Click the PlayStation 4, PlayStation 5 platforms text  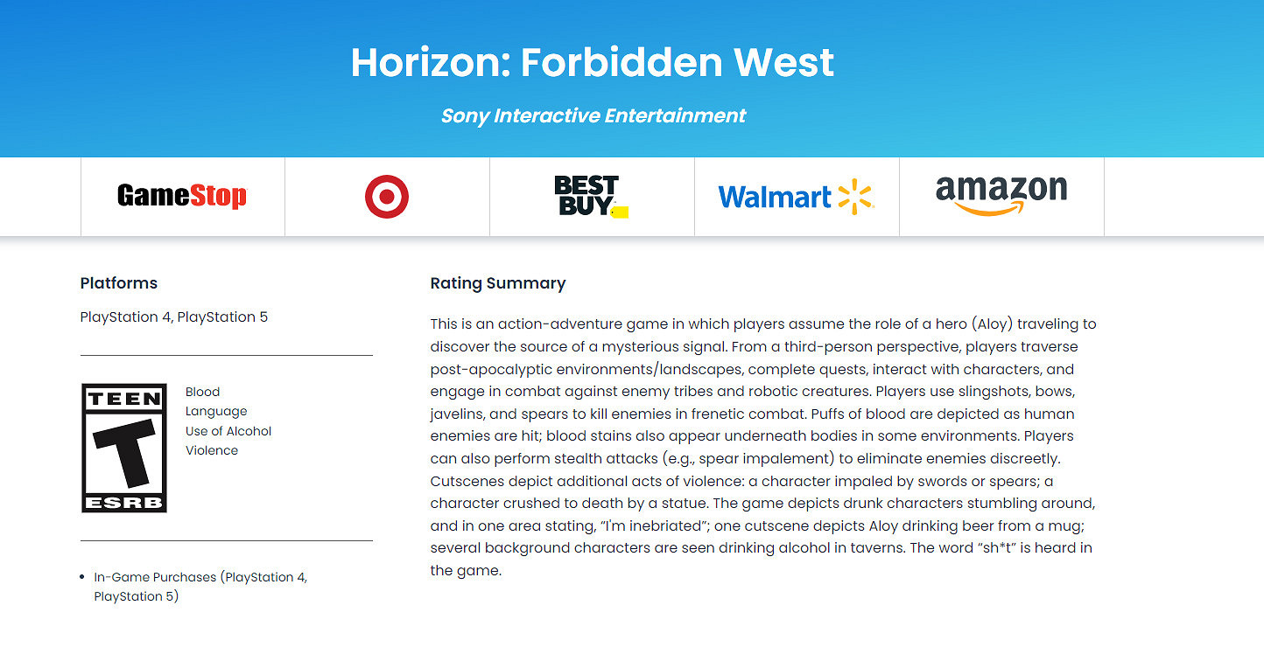click(174, 317)
